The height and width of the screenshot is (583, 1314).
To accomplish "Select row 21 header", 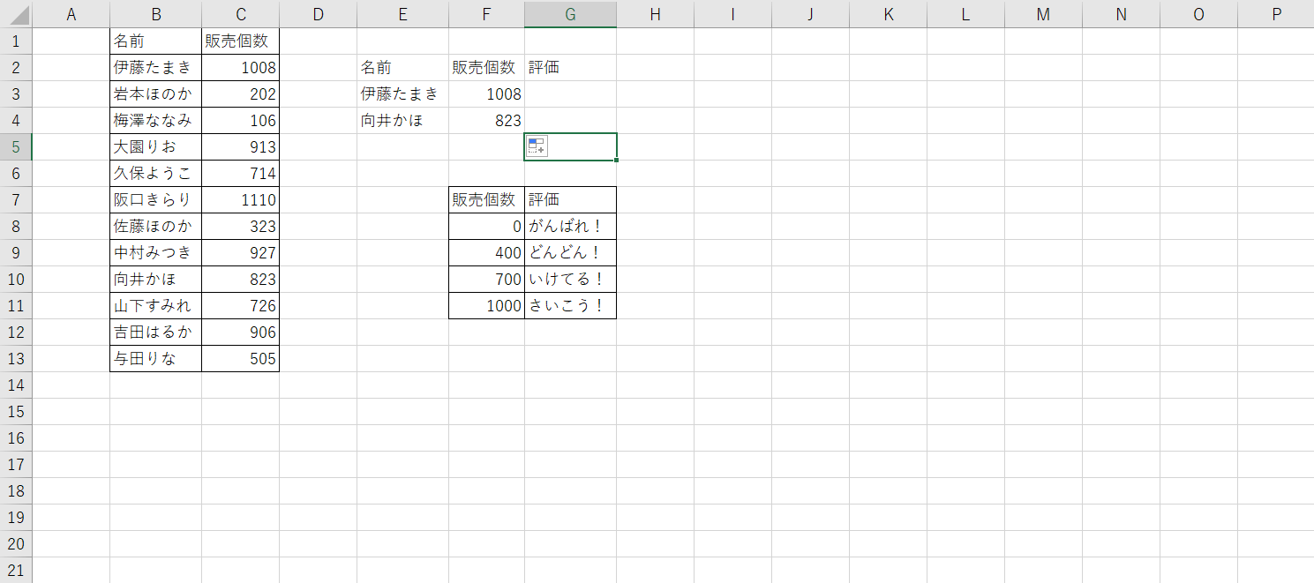I will [x=16, y=571].
